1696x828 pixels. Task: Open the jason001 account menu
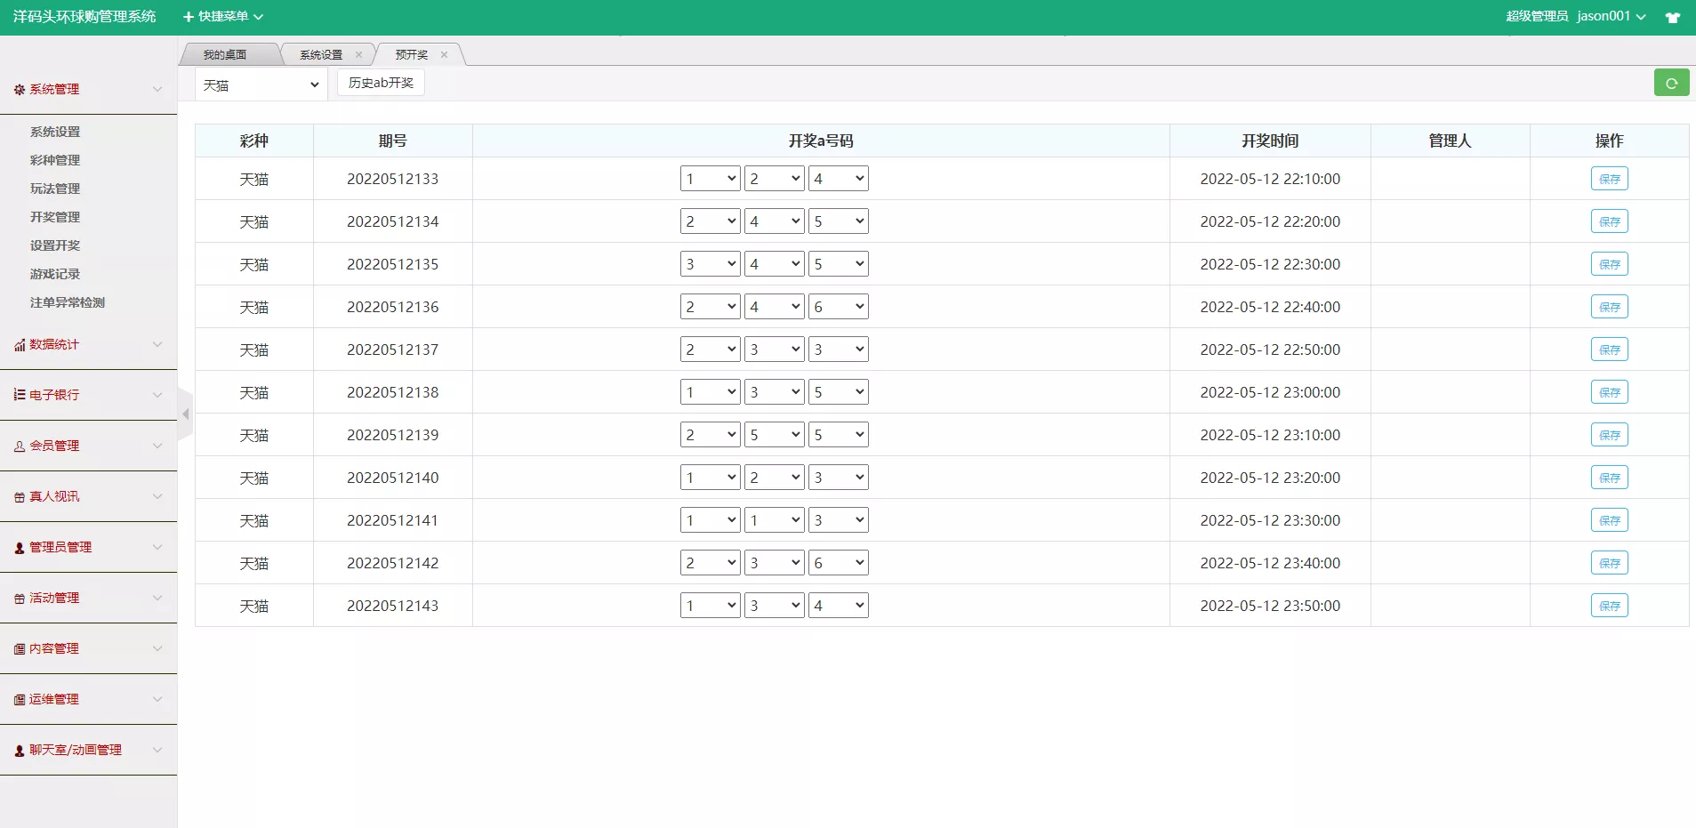1611,17
